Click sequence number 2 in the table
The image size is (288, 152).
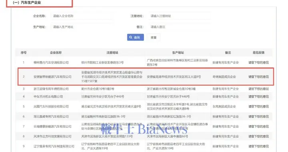click(24, 77)
